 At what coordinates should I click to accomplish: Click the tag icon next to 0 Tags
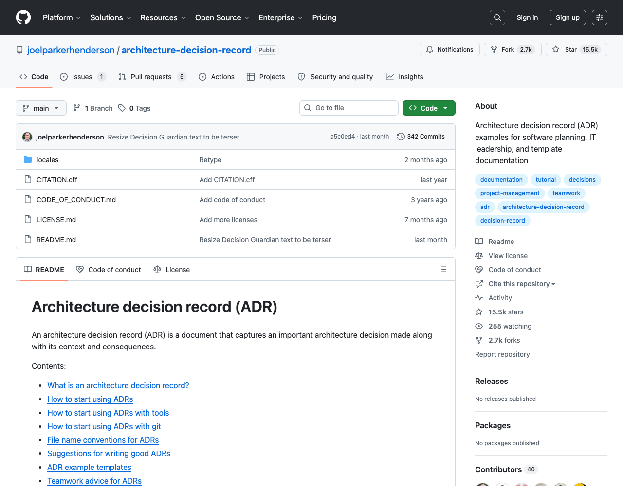[122, 108]
